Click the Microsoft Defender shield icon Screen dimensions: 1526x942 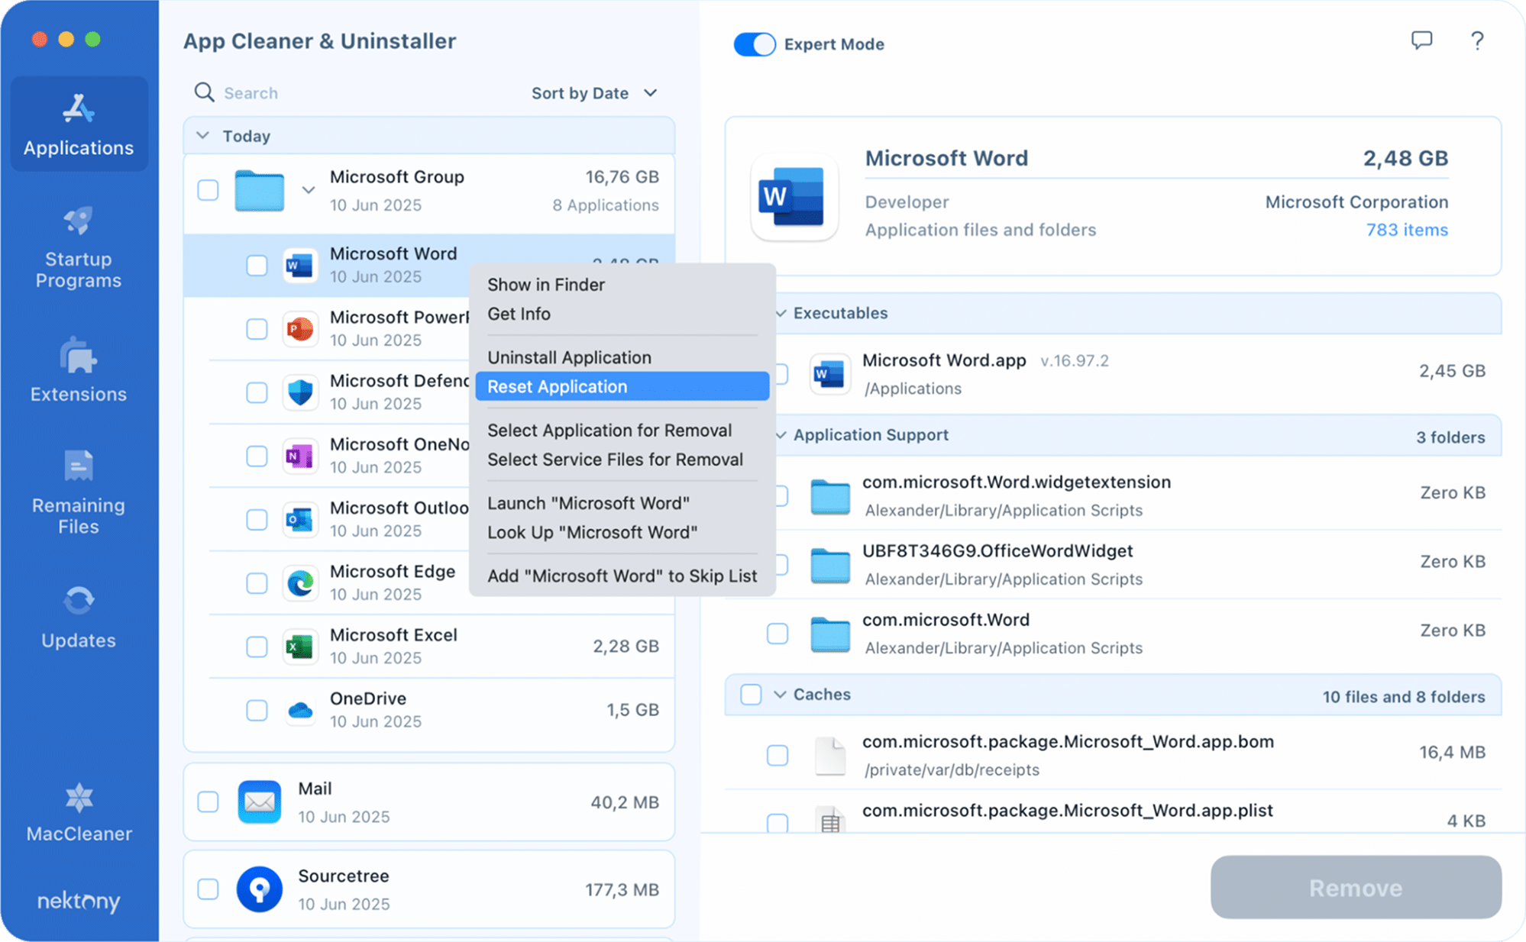pyautogui.click(x=299, y=392)
